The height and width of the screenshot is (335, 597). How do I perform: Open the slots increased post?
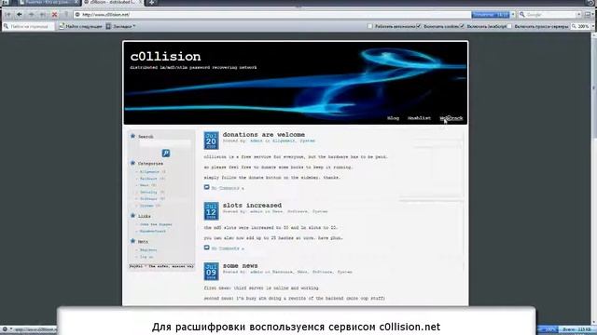[252, 205]
